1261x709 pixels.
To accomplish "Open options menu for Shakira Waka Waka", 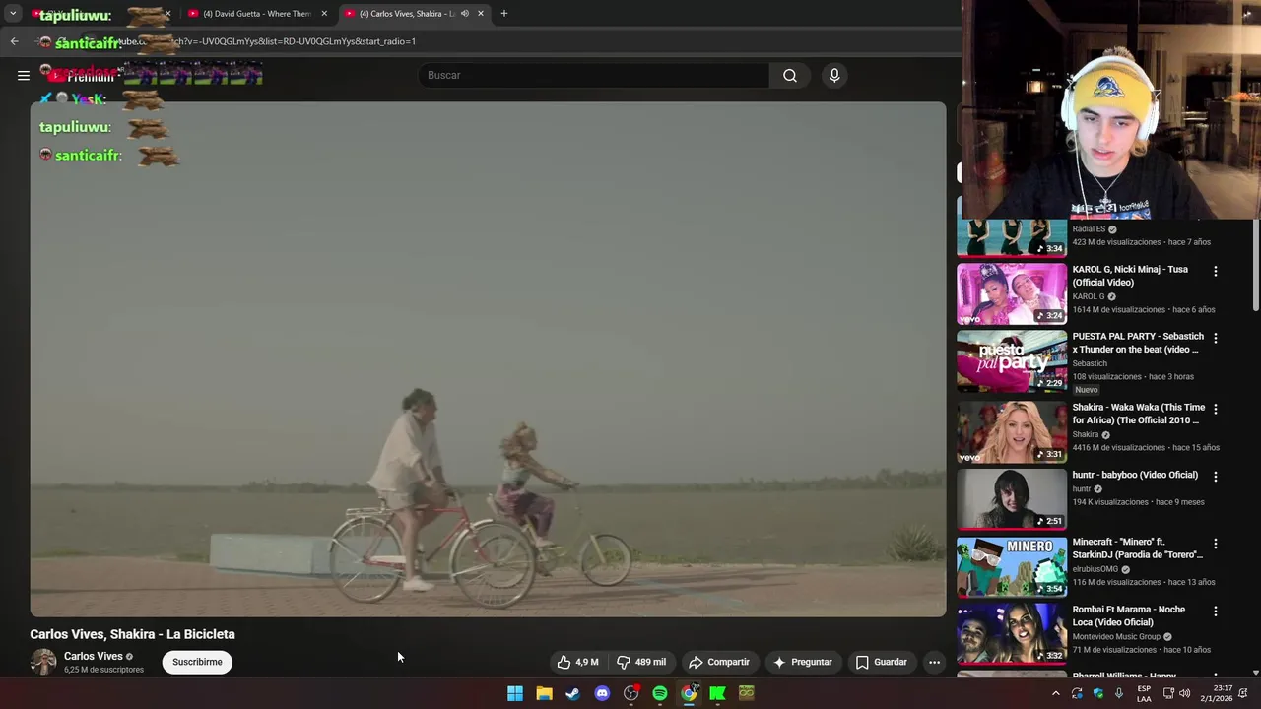I will tap(1215, 409).
